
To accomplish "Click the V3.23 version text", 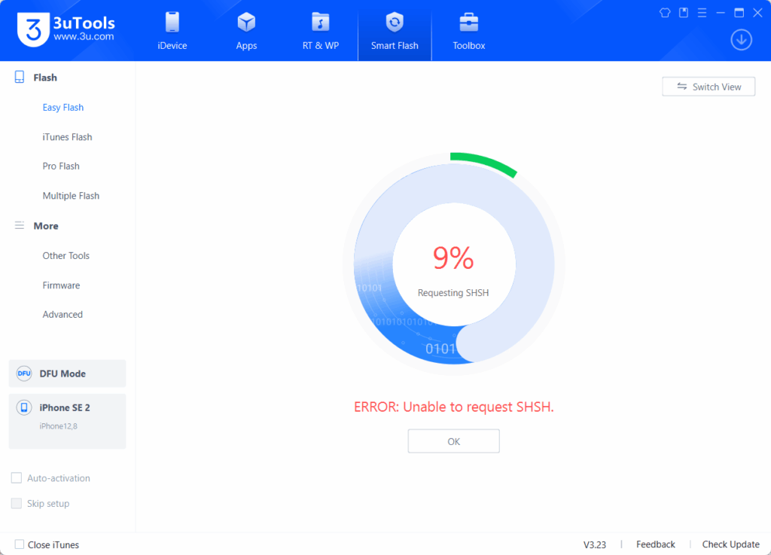I will point(595,544).
